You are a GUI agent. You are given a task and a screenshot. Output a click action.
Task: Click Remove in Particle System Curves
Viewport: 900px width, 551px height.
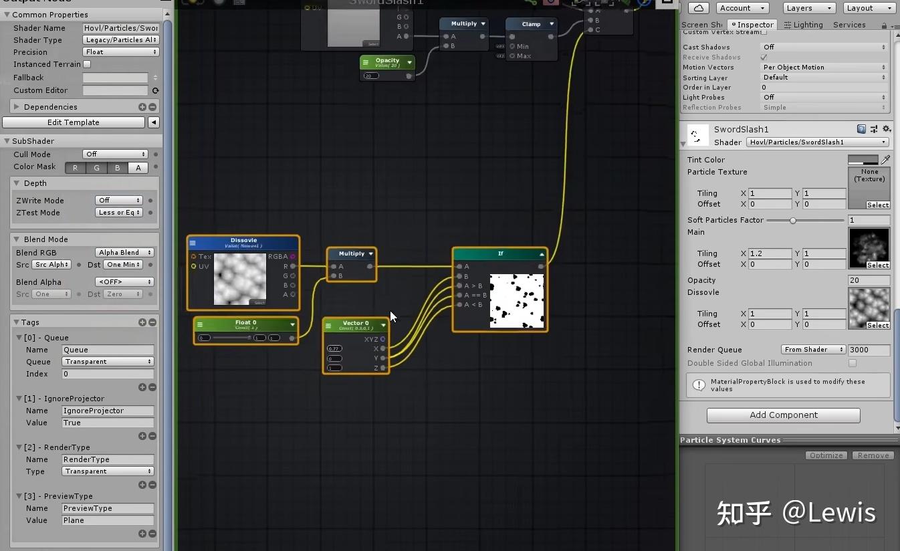tap(873, 455)
